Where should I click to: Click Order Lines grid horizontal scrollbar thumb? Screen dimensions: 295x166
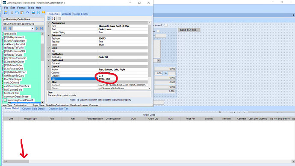click(18, 161)
